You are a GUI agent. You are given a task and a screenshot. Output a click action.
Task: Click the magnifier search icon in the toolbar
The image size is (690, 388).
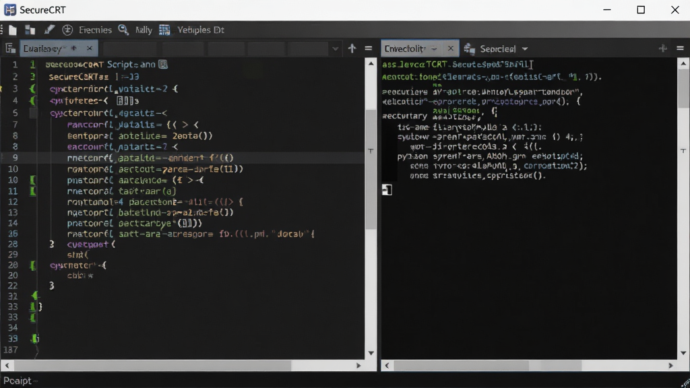[x=123, y=30]
